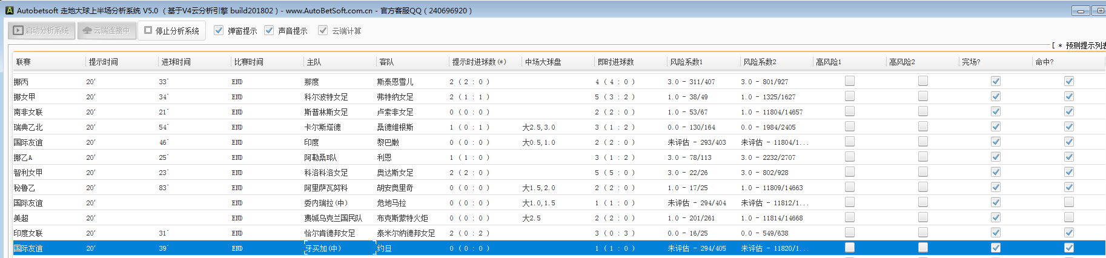The width and height of the screenshot is (1106, 258).
Task: Minimize the Autobetsoft window
Action: 1080,11
